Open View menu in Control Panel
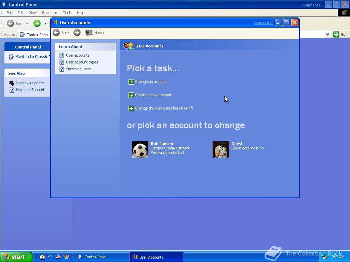Viewport: 350px width, 262px height. click(x=33, y=13)
